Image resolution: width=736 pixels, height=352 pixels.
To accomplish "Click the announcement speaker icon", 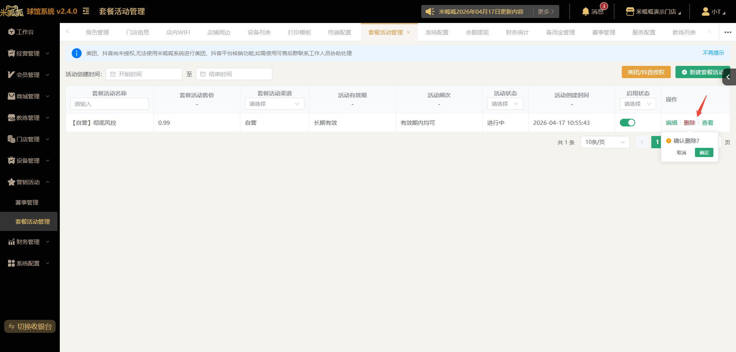I will 430,11.
